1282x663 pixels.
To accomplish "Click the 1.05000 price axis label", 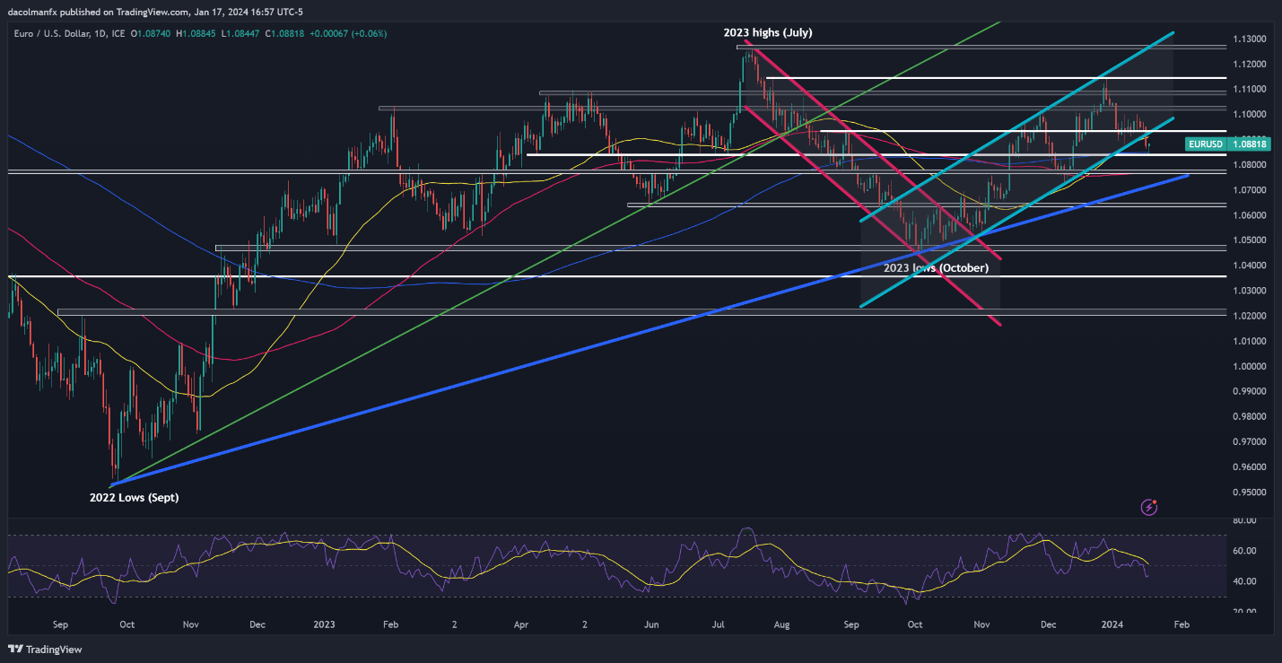I will 1248,240.
